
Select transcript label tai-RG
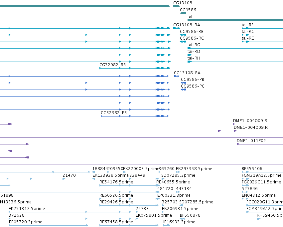click(x=194, y=45)
